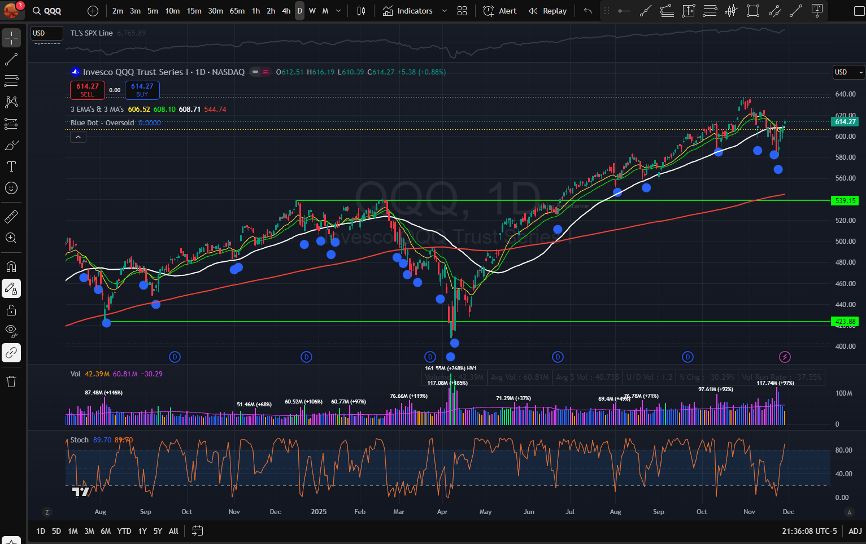Switch to the 65m timeframe

(237, 11)
